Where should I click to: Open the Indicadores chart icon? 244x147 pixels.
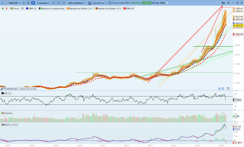coord(89,3)
